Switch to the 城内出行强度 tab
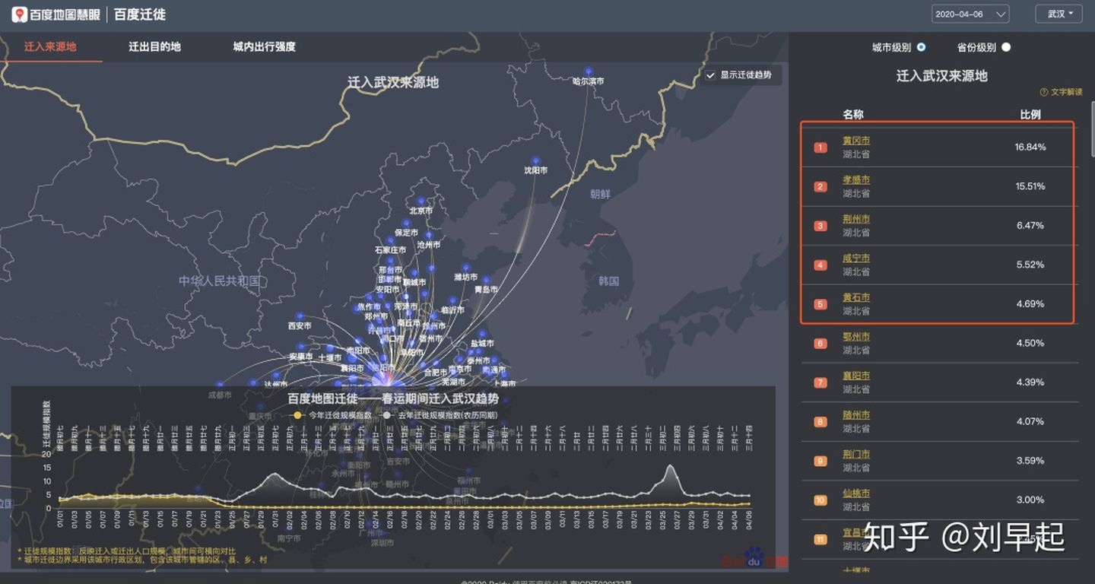The width and height of the screenshot is (1095, 584). pos(264,46)
